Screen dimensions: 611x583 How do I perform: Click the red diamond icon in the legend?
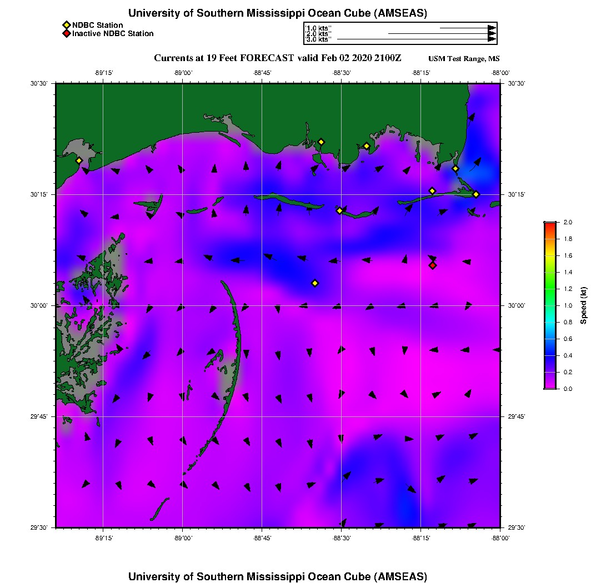click(x=66, y=34)
